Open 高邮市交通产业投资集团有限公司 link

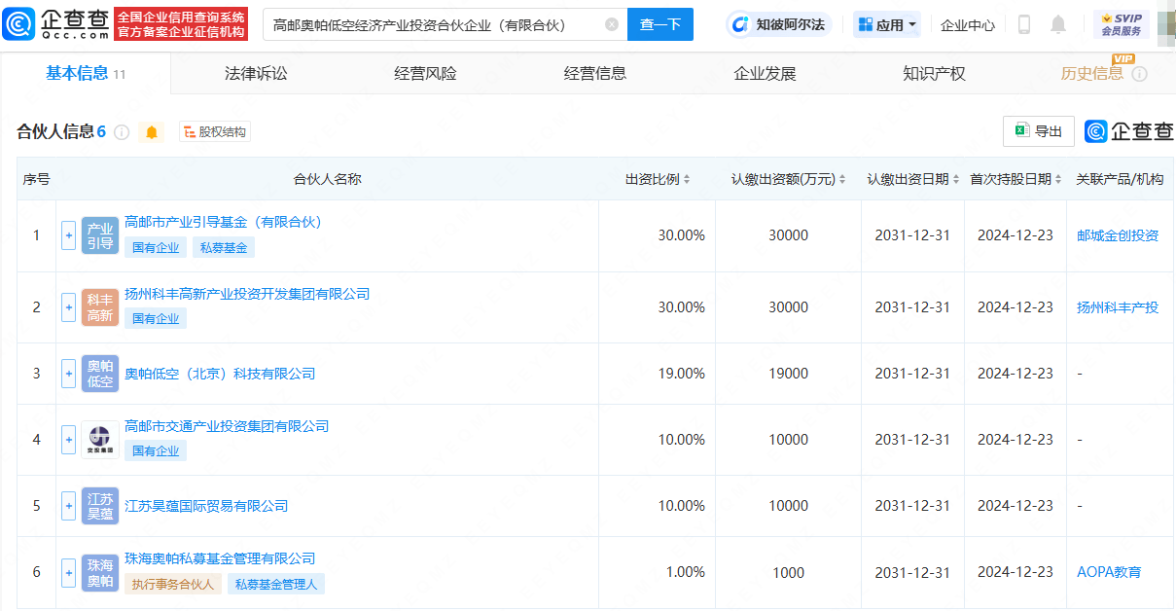(227, 426)
